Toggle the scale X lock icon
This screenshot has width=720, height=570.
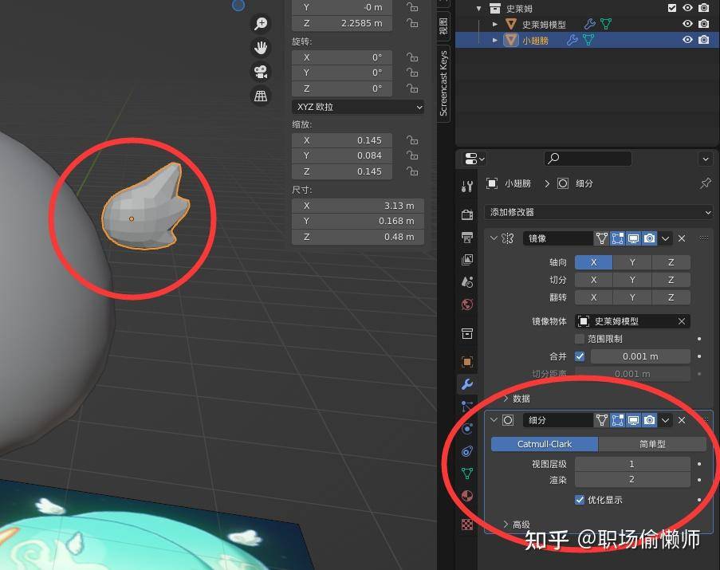[x=412, y=140]
